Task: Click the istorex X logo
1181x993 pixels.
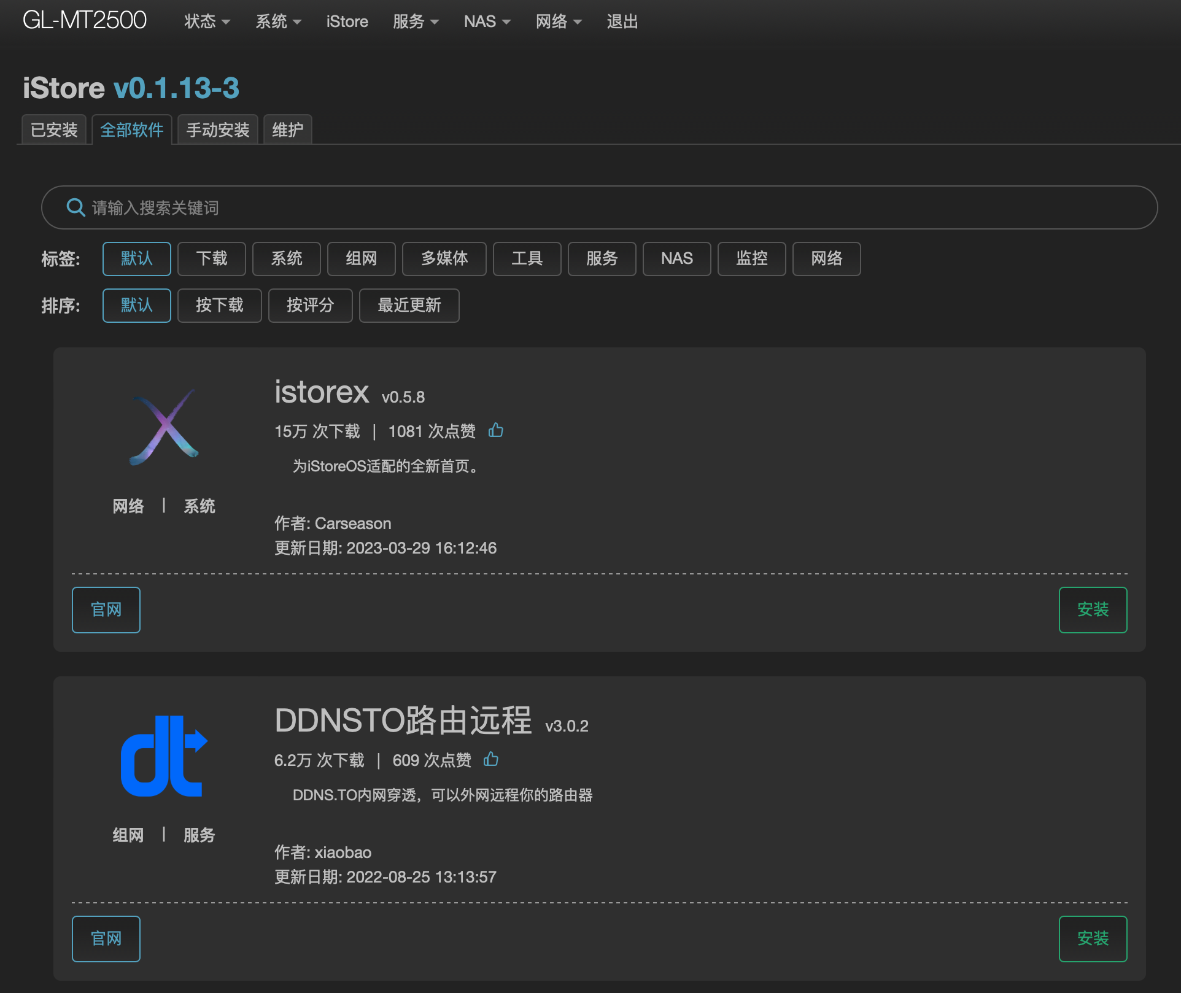Action: 164,427
